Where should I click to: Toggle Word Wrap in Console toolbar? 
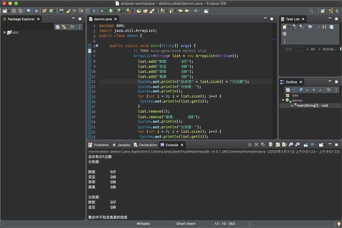pos(284,145)
